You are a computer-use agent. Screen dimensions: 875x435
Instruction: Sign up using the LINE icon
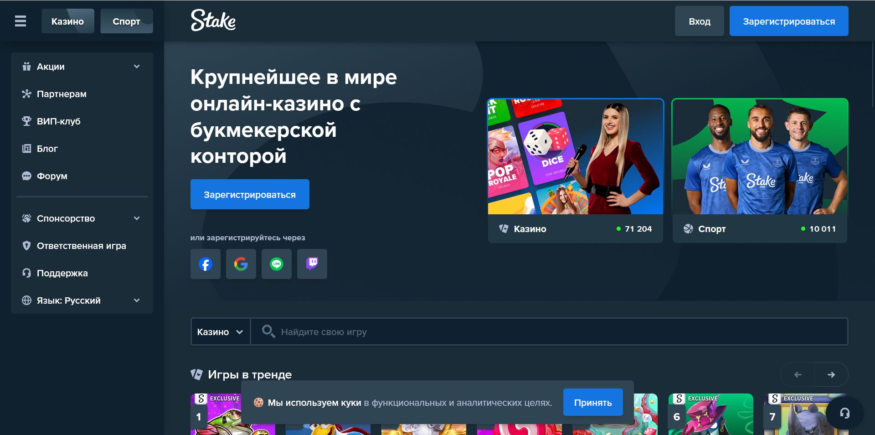pyautogui.click(x=277, y=264)
